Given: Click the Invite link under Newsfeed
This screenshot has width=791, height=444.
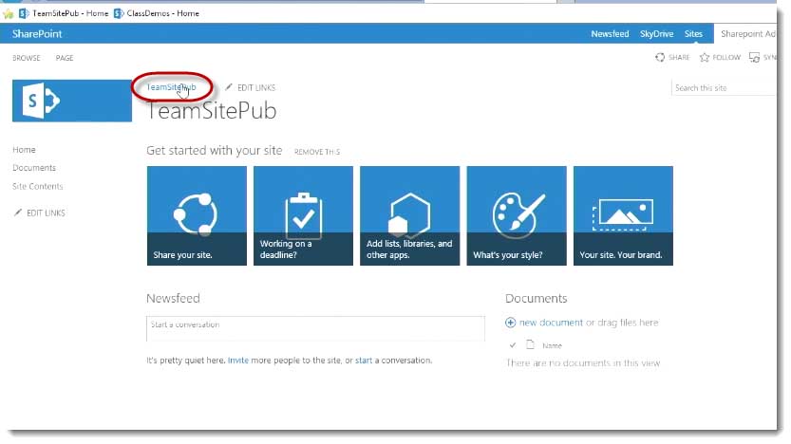Looking at the screenshot, I should point(238,361).
